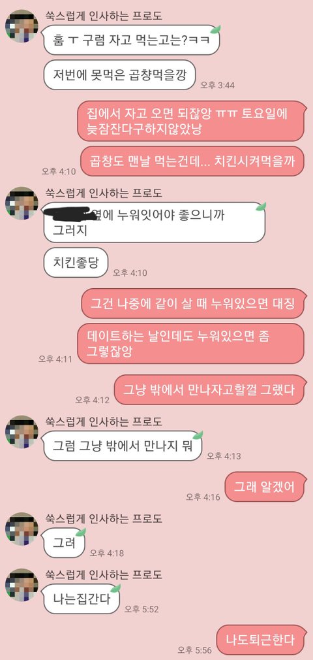This screenshot has width=313, height=660.
Task: Tap the avatar beside '그럼 그냥 밖에서 만나지 뭐'
Action: click(22, 432)
